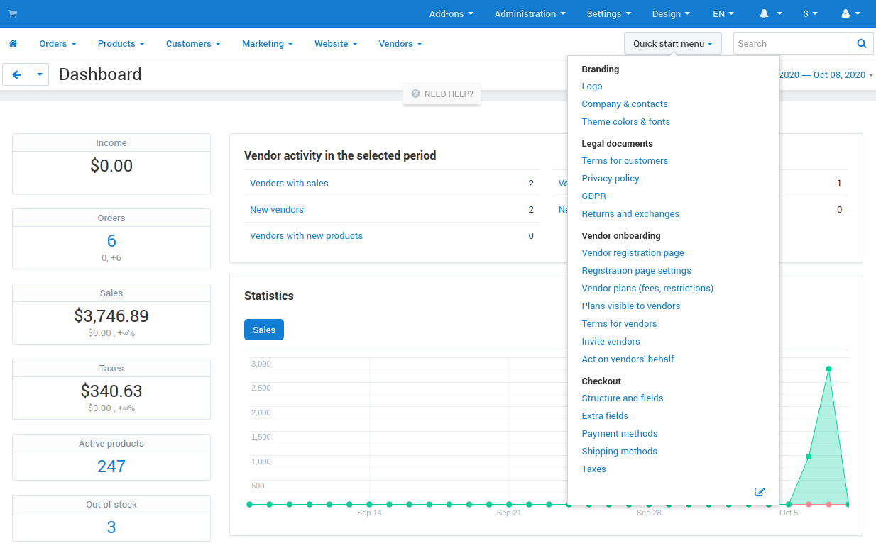
Task: Click the search magnifier button
Action: [861, 44]
